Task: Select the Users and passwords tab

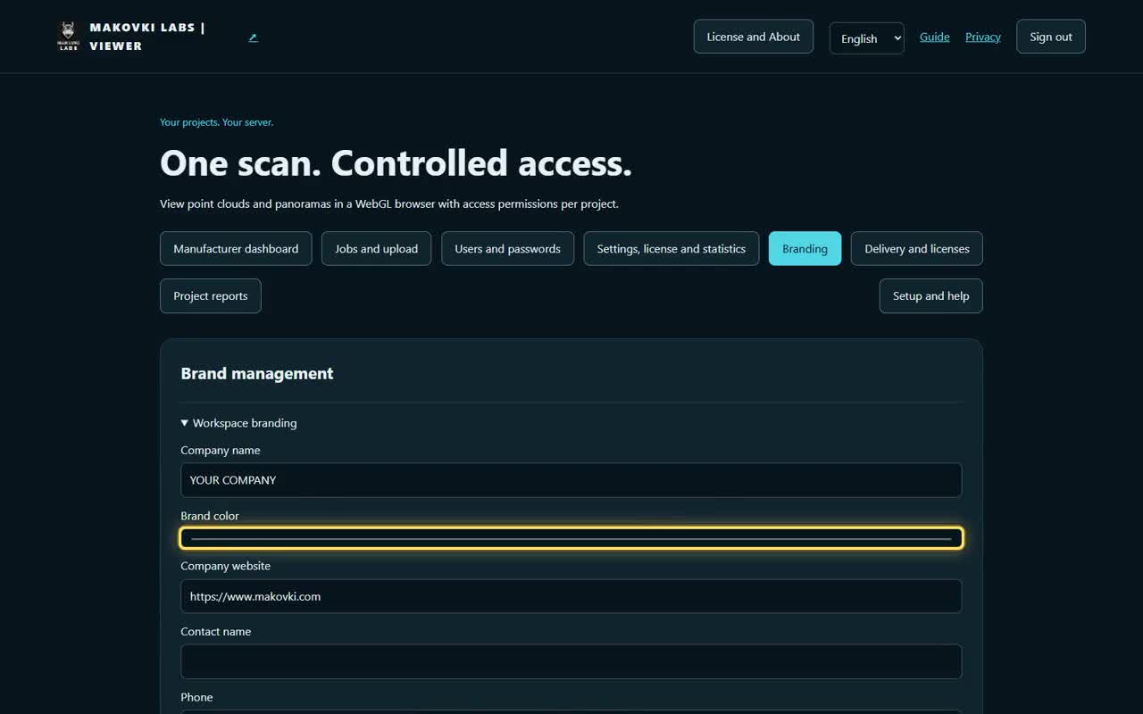Action: pos(507,249)
